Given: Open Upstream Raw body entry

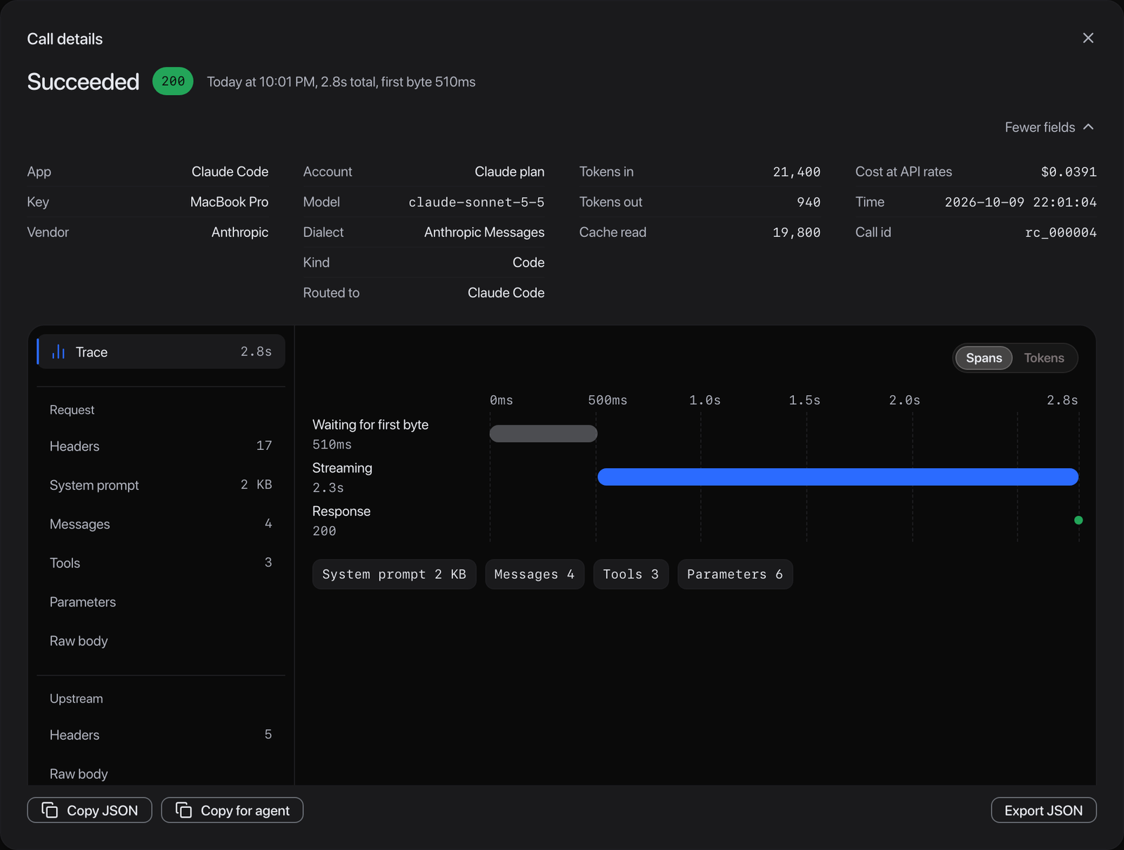Looking at the screenshot, I should pos(161,773).
